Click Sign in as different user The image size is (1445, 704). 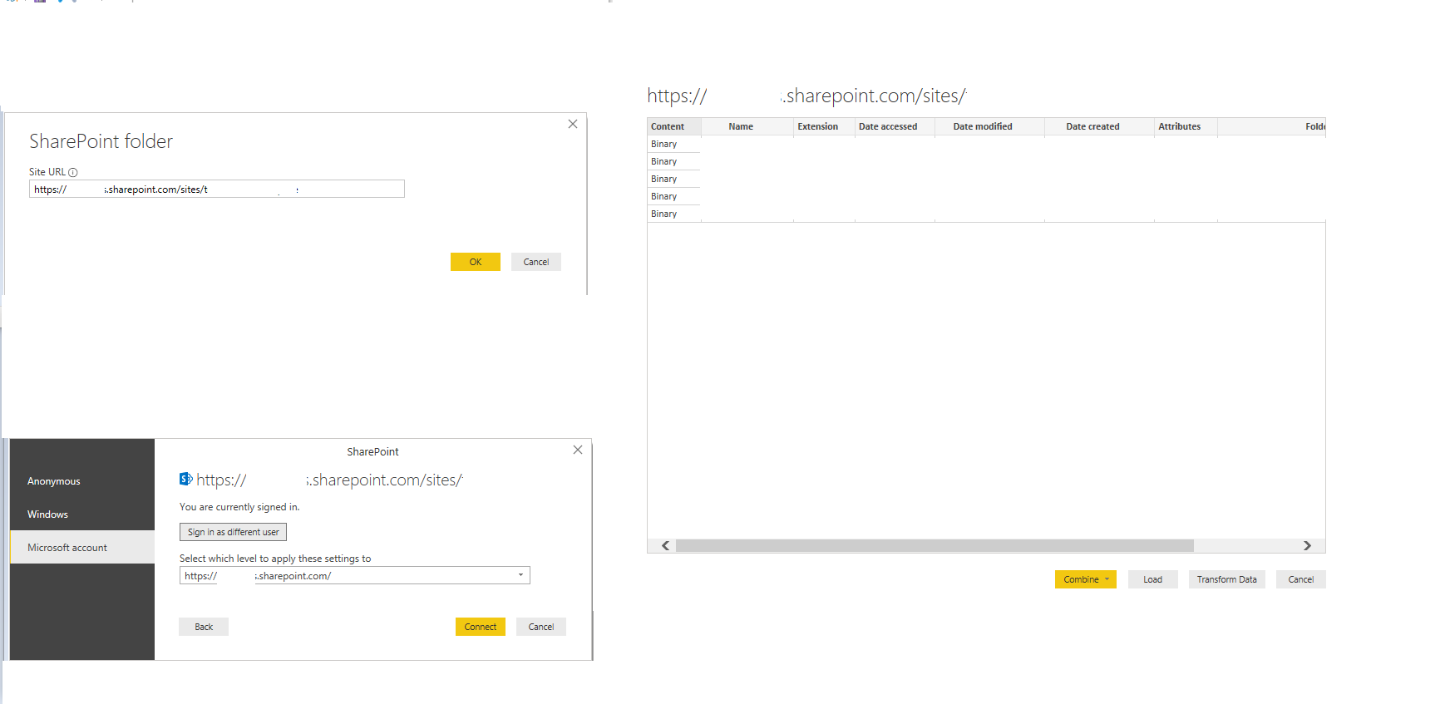pos(233,532)
